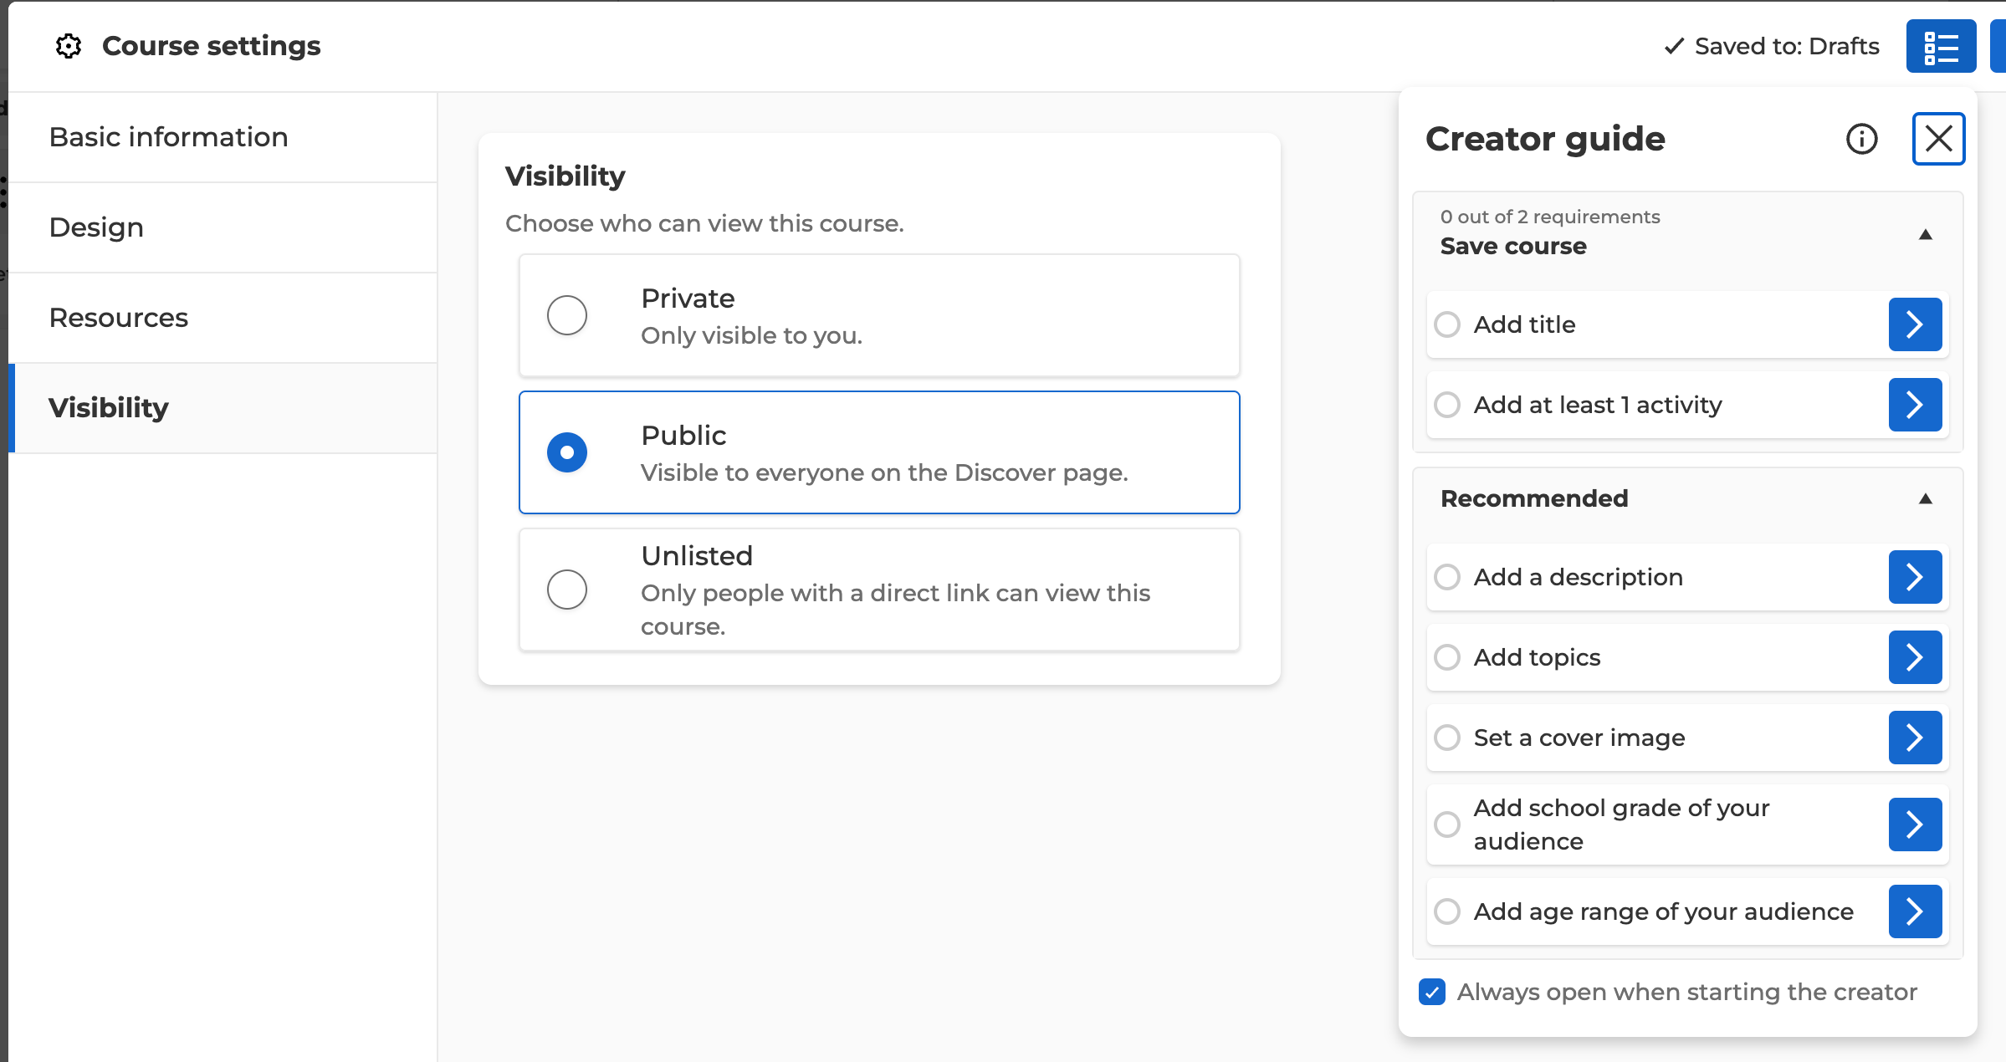Click arrow next to Add age range
This screenshot has height=1062, width=2006.
click(x=1914, y=911)
